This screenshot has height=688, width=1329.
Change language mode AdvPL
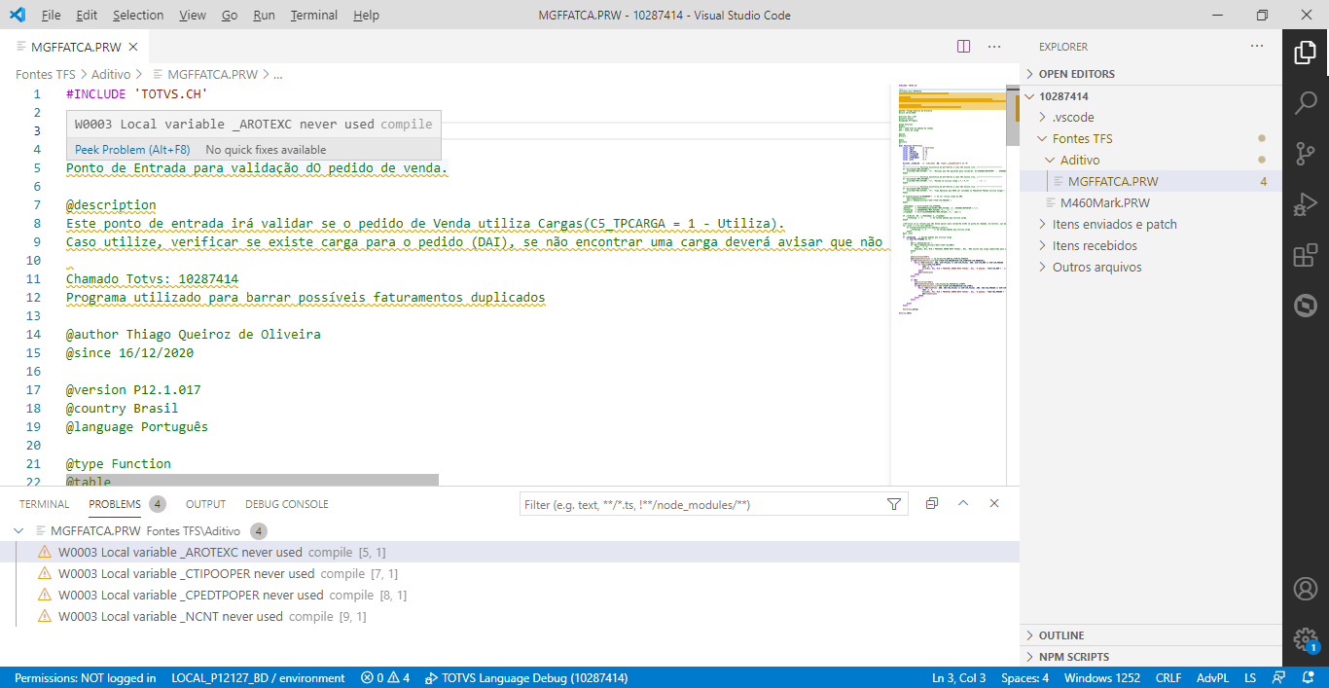pos(1212,678)
